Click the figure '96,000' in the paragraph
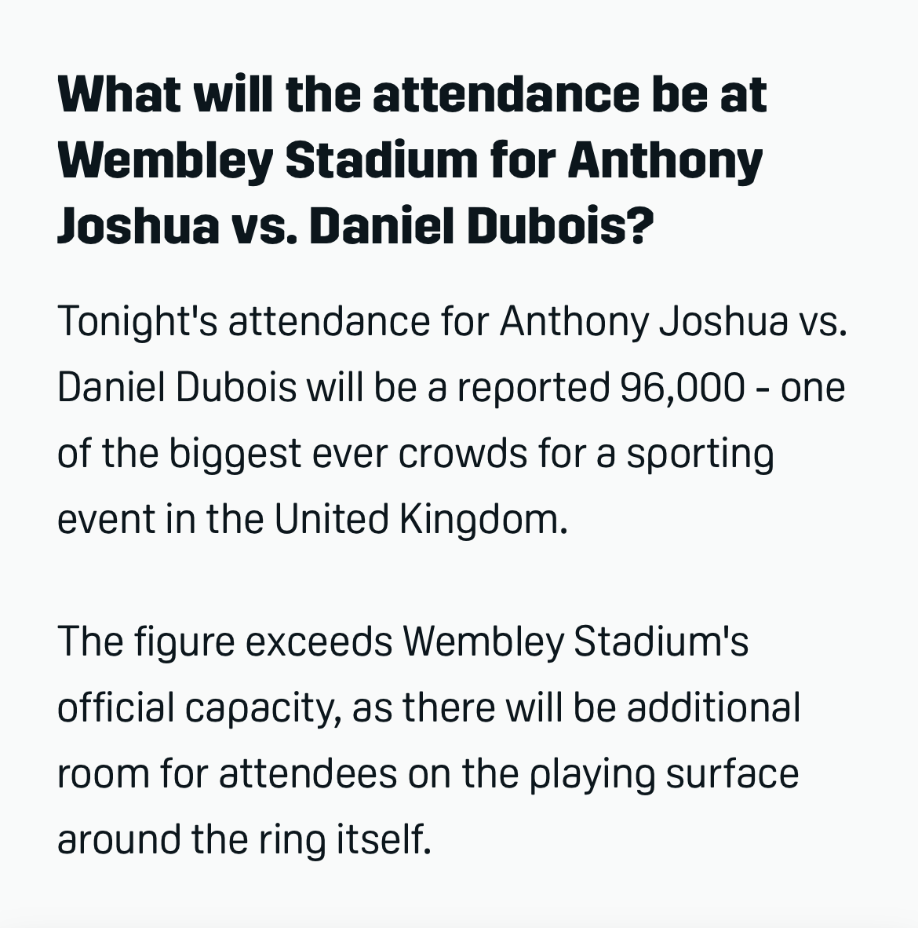Viewport: 918px width, 928px height. coord(682,387)
